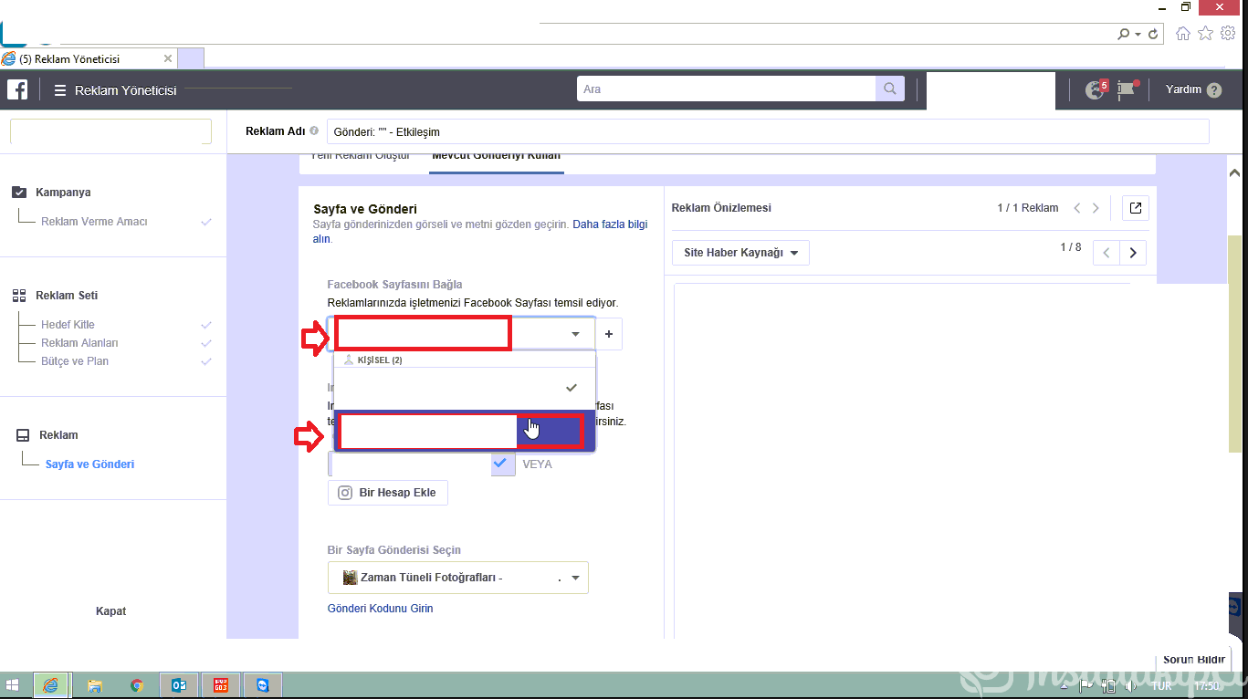Open the Windows Start button
This screenshot has height=699, width=1248.
pos(13,685)
